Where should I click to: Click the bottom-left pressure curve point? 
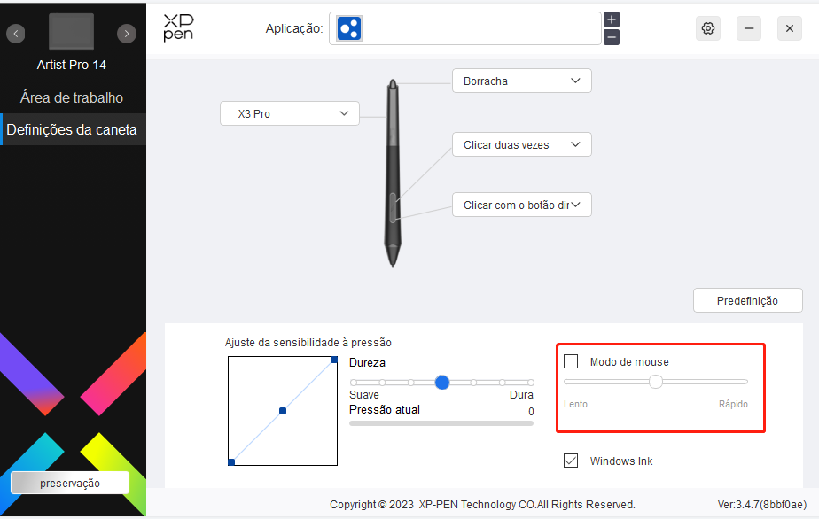(231, 462)
